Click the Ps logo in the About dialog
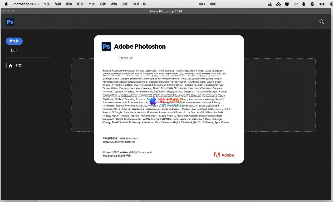 point(106,47)
